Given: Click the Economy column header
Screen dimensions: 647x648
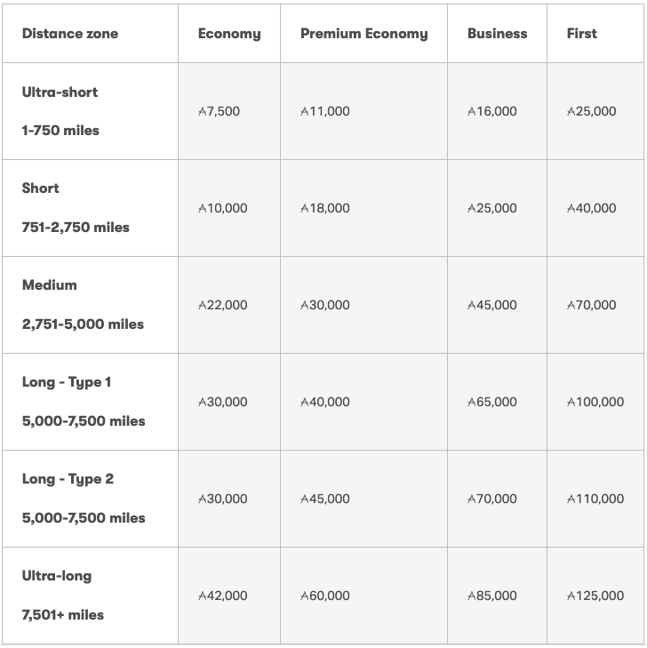Looking at the screenshot, I should [x=229, y=34].
